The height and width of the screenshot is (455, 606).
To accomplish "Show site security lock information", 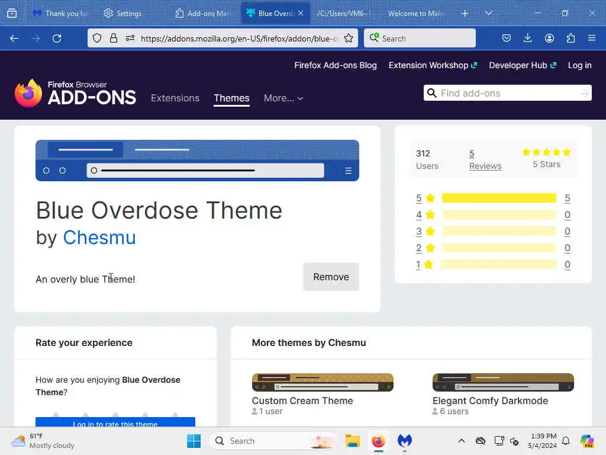I will [x=113, y=38].
